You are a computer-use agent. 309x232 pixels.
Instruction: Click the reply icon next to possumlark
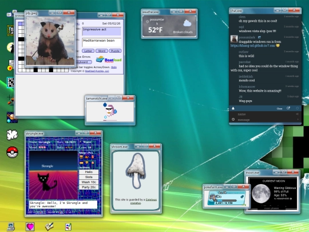259,37
